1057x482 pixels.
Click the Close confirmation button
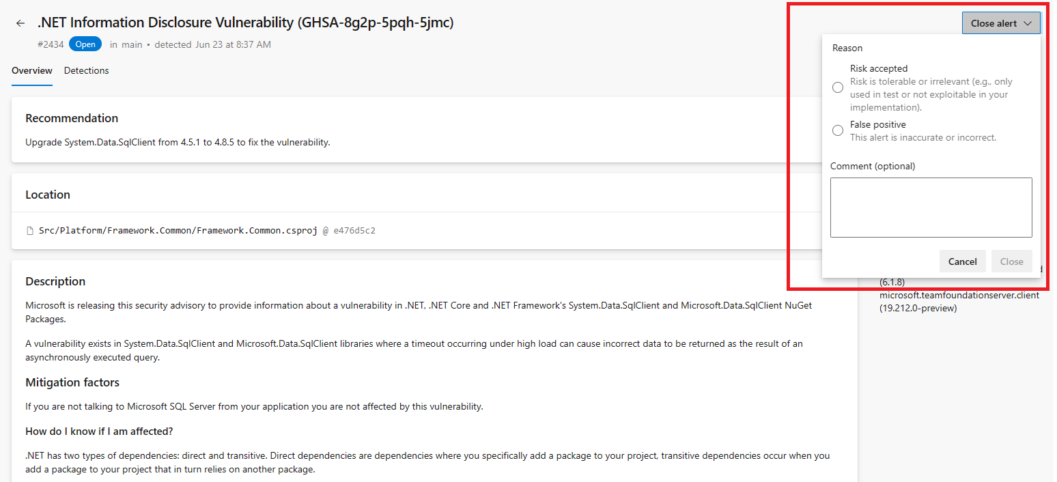pos(1011,261)
